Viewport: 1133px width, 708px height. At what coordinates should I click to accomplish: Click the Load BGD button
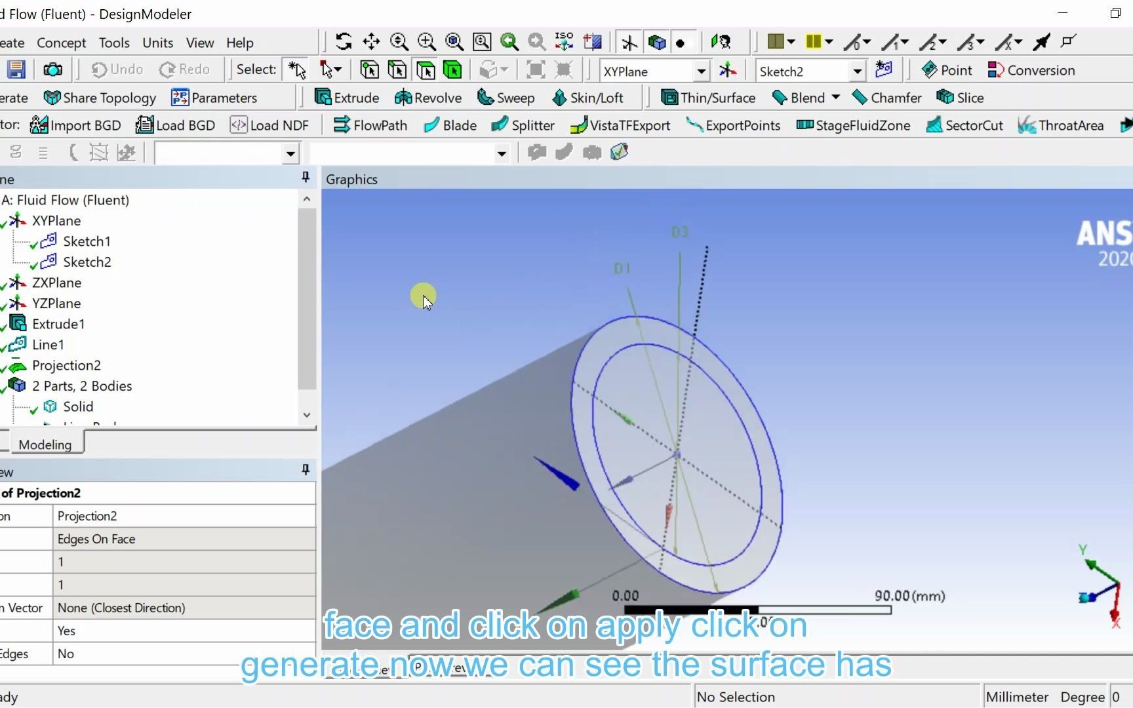click(175, 125)
